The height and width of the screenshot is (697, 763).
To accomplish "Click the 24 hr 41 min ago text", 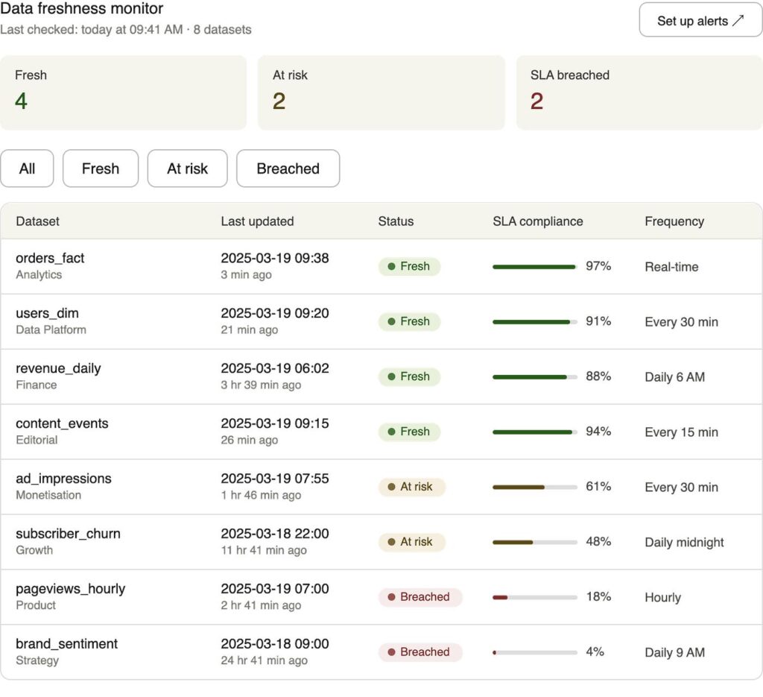I will point(265,660).
